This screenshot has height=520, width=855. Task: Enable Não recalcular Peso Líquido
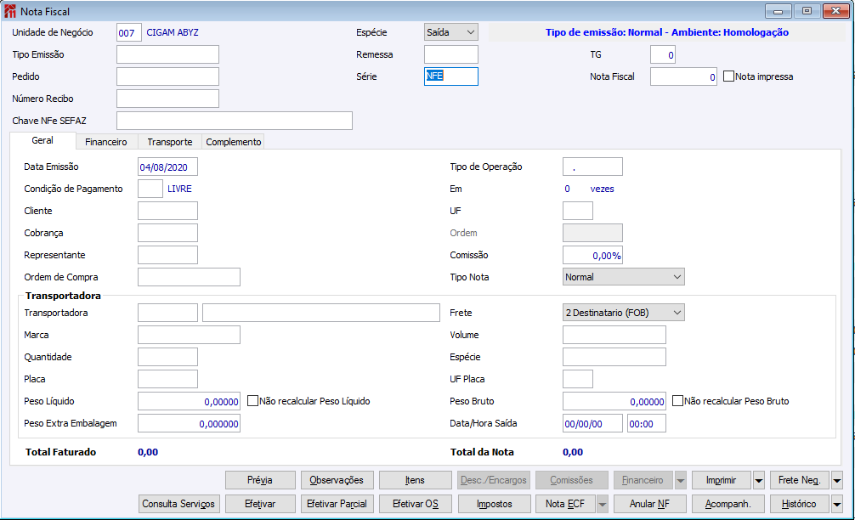pyautogui.click(x=252, y=401)
